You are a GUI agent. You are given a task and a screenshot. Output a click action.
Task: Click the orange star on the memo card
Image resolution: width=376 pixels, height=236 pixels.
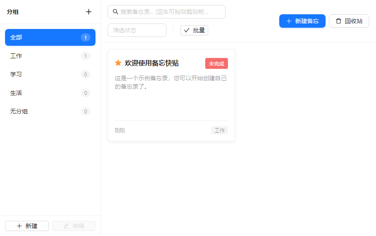coord(118,63)
